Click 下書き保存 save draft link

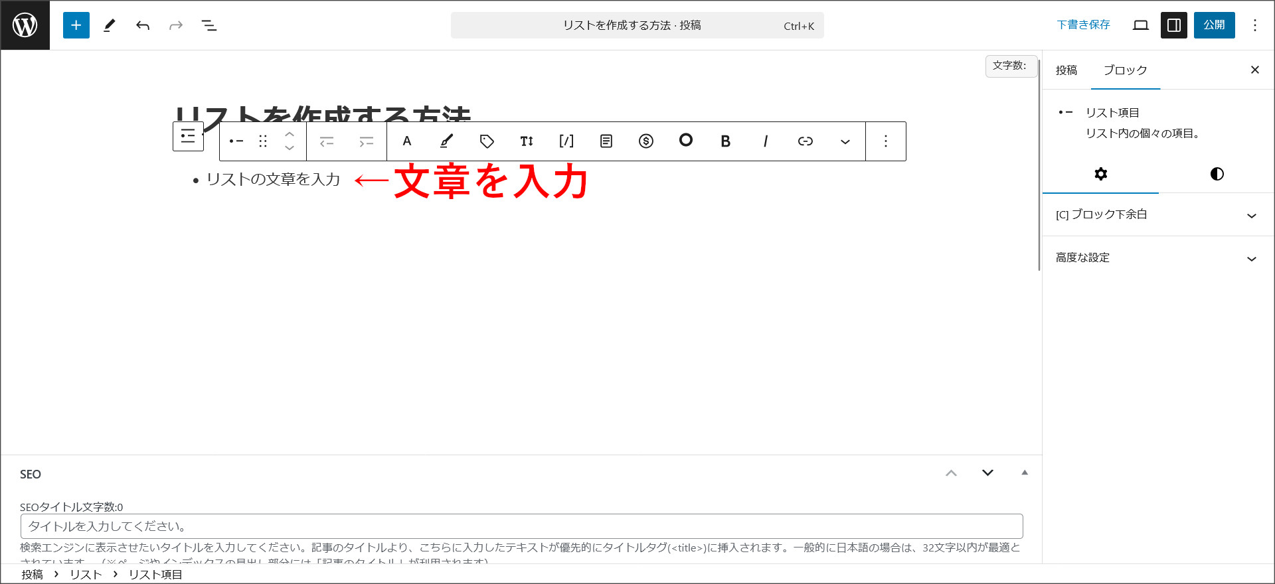tap(1084, 25)
